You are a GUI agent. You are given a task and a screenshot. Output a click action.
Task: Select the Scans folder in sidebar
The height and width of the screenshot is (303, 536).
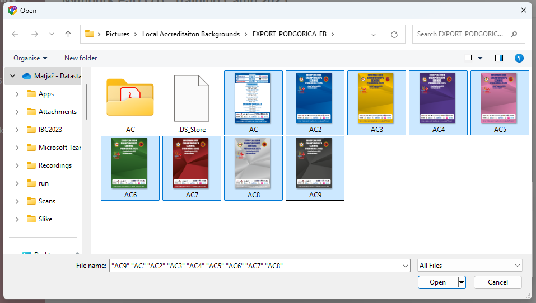47,201
